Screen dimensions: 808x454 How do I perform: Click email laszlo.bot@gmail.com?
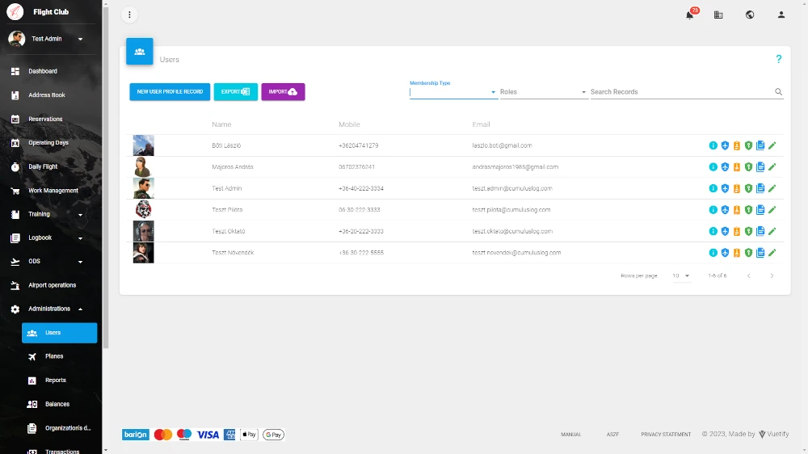(502, 146)
